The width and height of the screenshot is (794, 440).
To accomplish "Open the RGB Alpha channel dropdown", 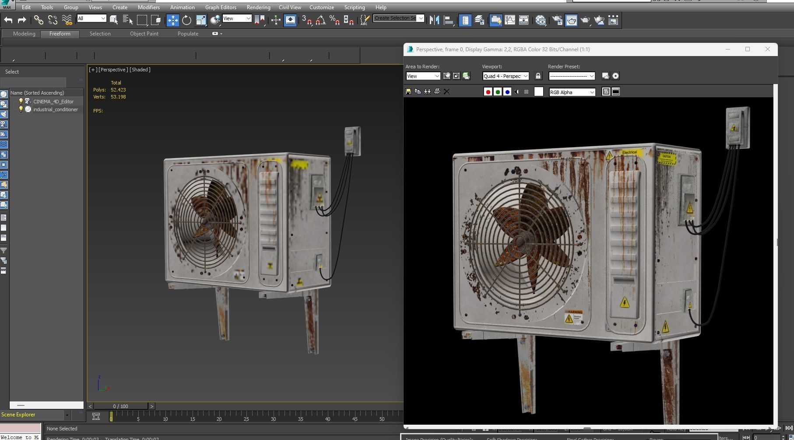I will (x=572, y=92).
